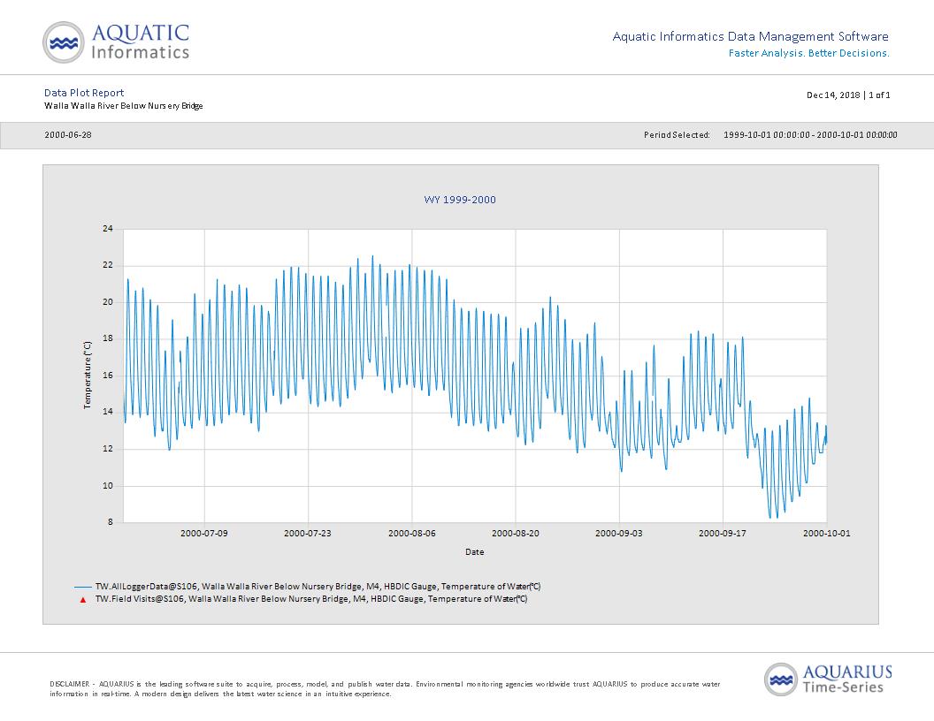Click the y-axis value 14
This screenshot has width=934, height=721.
click(108, 412)
